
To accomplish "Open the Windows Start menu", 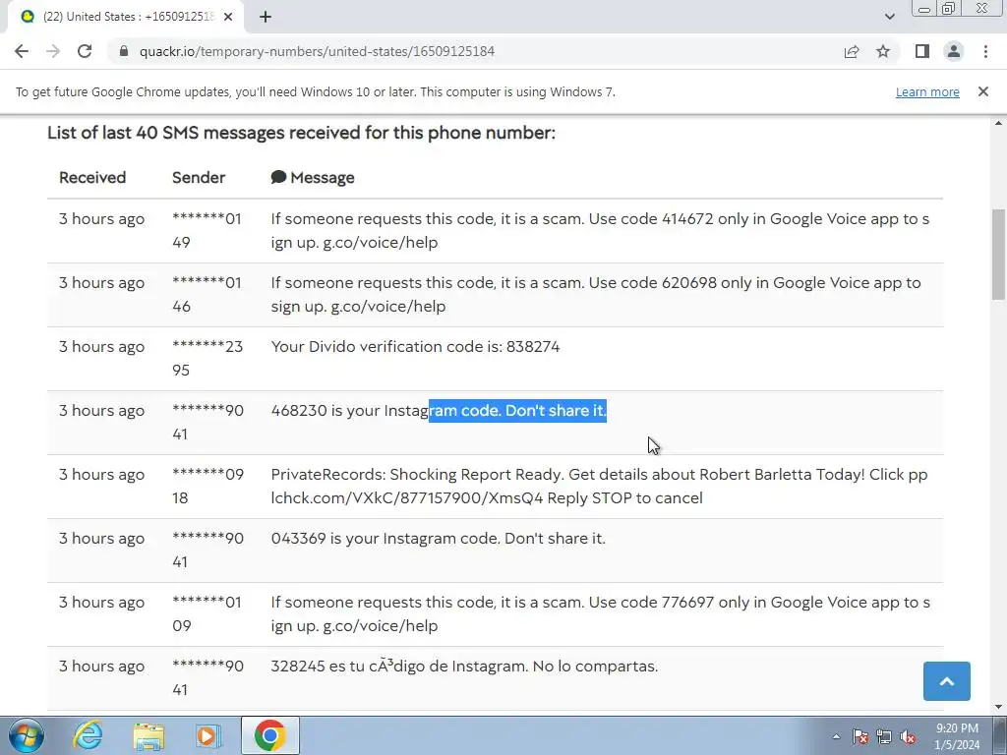I will [27, 735].
